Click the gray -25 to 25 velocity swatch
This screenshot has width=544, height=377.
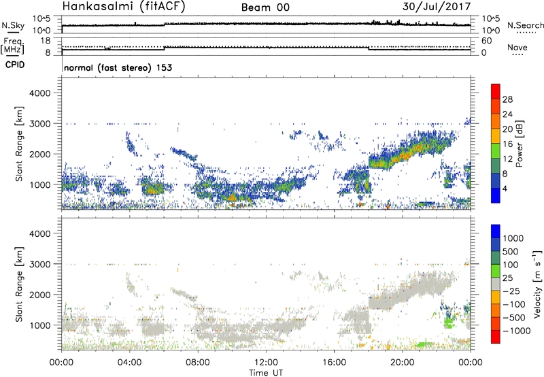tap(496, 284)
